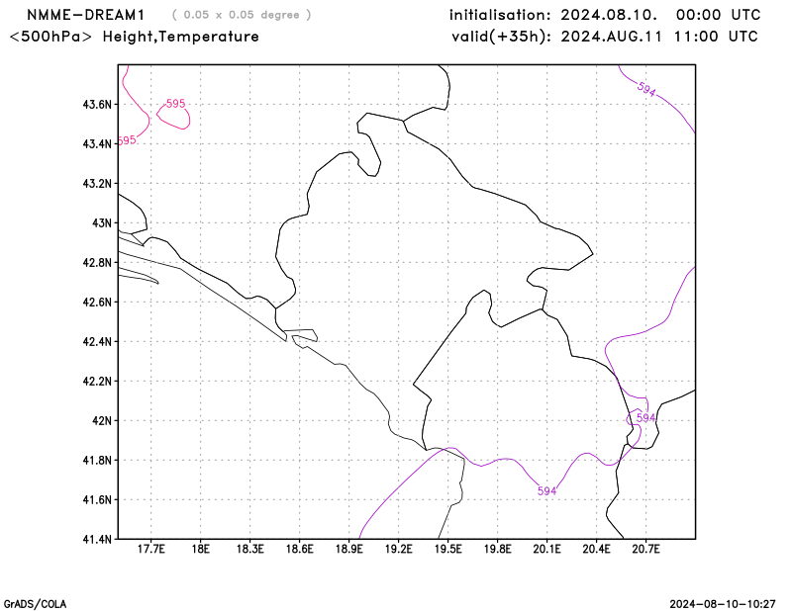Click the 20.7E longitude label
Image resolution: width=792 pixels, height=611 pixels.
[646, 549]
